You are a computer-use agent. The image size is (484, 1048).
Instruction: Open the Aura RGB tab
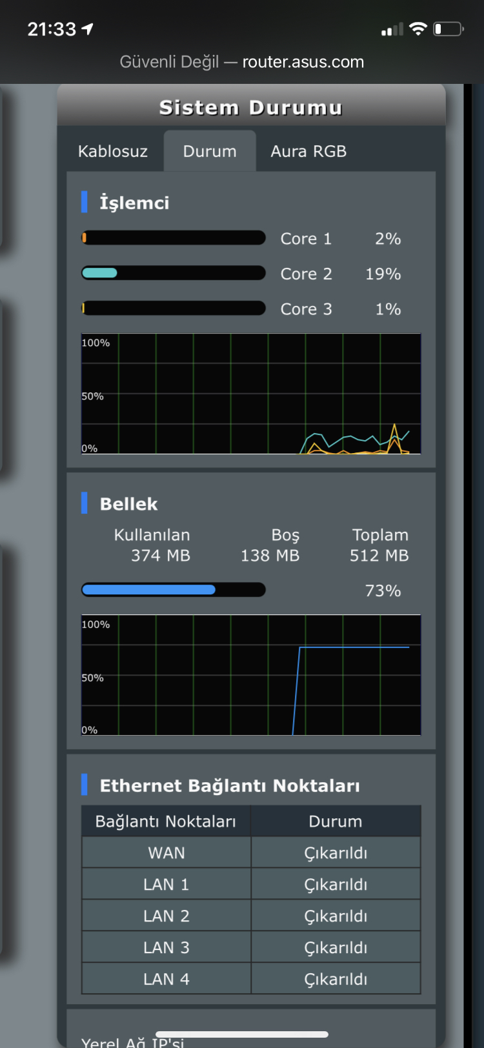click(308, 152)
